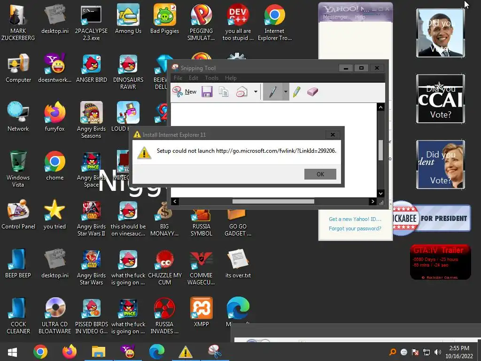Screen dimensions: 481x361
Task: Click the Hillary 'Did you Vote?' gadget
Action: click(x=441, y=165)
